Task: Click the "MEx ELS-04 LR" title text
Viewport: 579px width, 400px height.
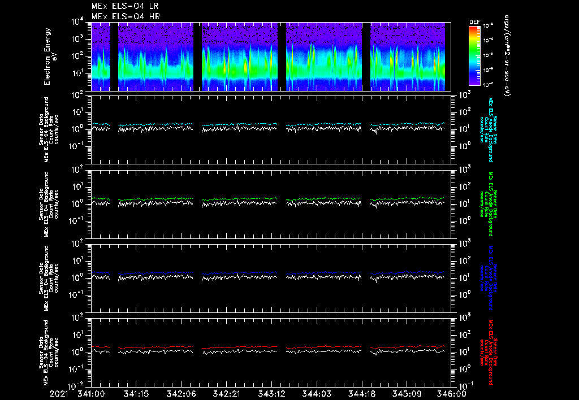Action: (125, 6)
